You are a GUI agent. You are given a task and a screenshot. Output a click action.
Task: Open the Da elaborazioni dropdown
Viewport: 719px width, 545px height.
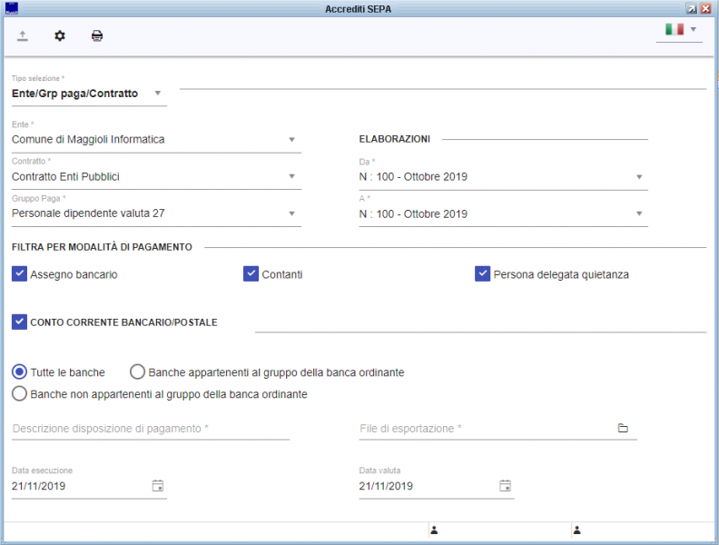click(x=638, y=177)
